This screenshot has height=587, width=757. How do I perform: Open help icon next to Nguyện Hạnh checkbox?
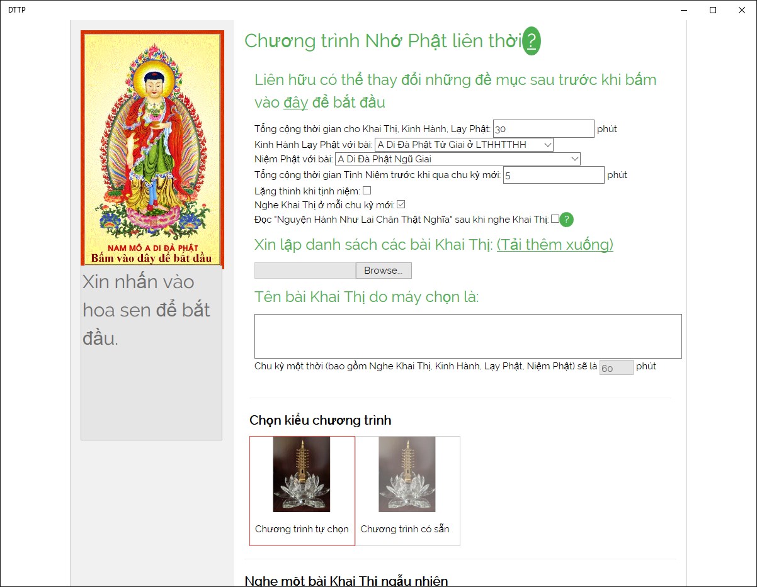pos(567,220)
